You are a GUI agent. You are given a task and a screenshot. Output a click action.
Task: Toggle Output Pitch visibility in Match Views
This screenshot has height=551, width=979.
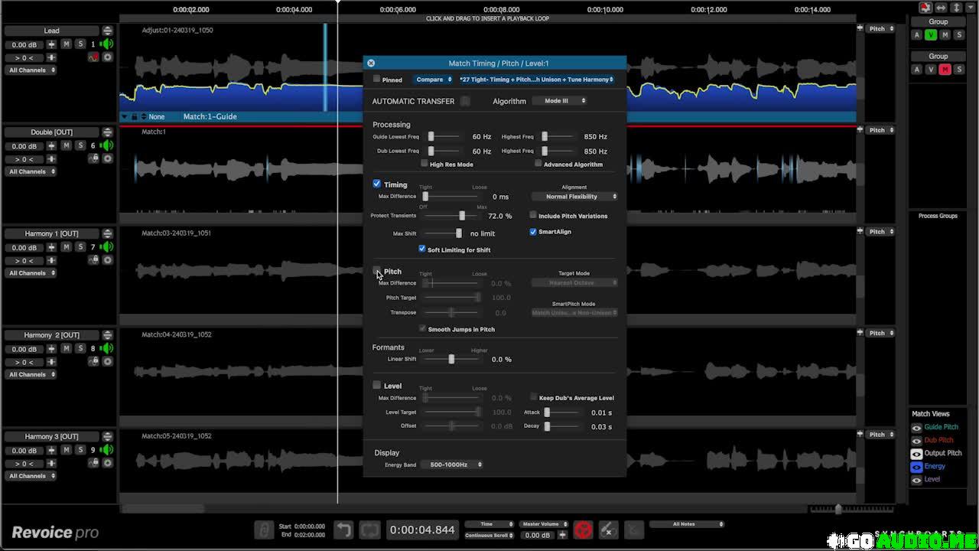click(x=916, y=454)
